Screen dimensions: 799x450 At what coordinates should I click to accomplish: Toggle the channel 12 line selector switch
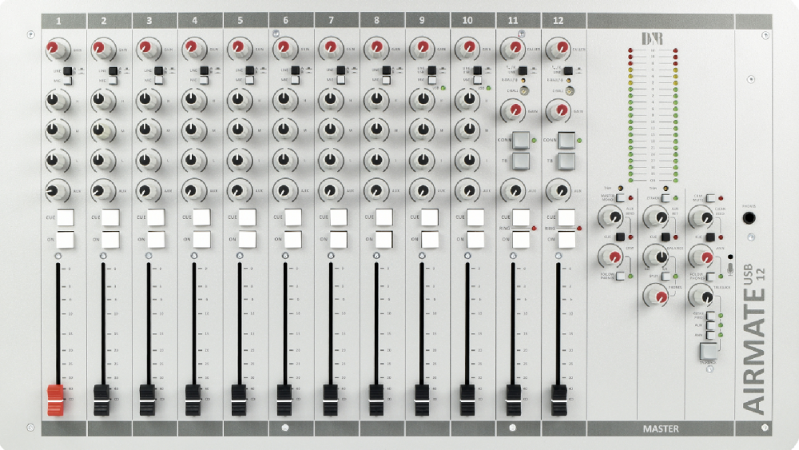coord(568,71)
